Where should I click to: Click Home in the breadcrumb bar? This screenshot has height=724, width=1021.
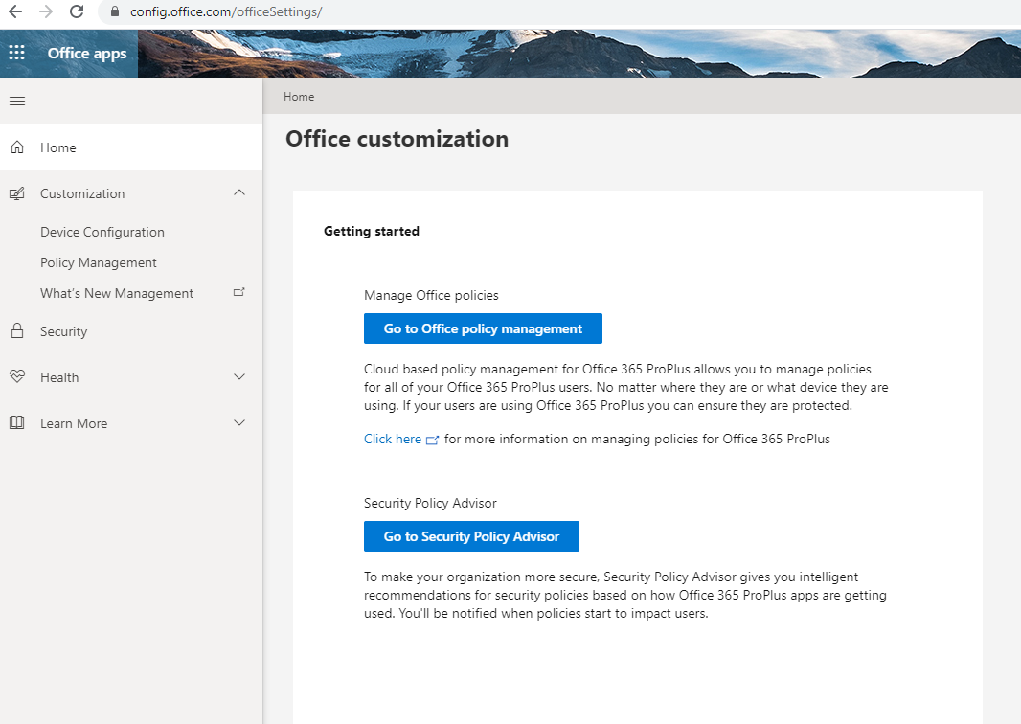pos(298,96)
